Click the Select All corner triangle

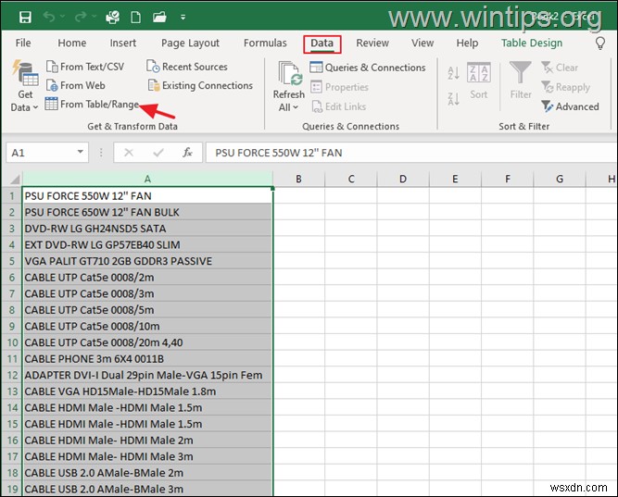[15, 180]
